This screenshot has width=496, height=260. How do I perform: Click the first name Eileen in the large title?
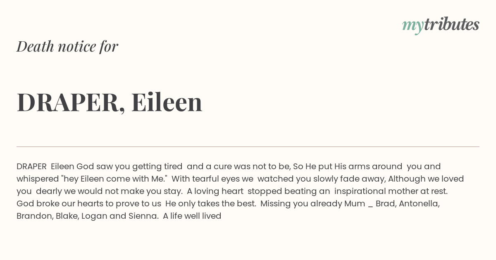[x=167, y=102]
